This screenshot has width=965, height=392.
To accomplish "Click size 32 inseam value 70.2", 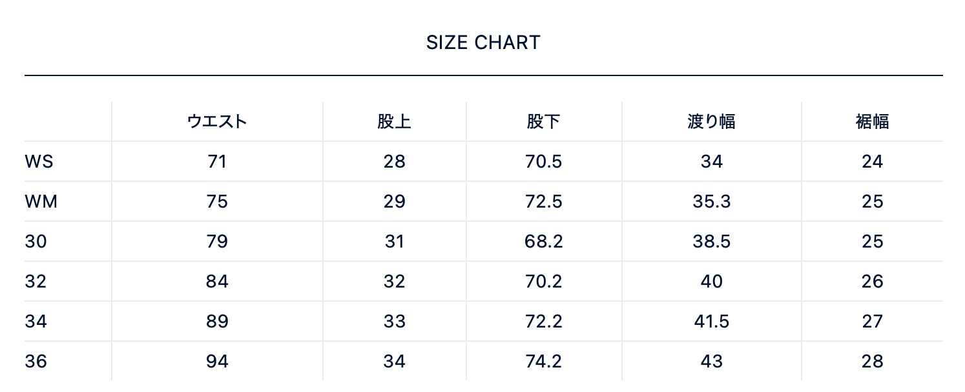I will point(543,281).
